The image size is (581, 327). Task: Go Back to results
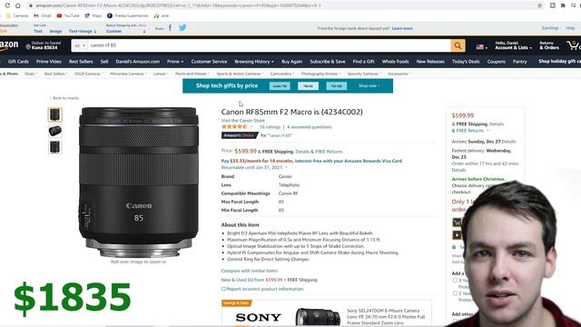[x=64, y=98]
